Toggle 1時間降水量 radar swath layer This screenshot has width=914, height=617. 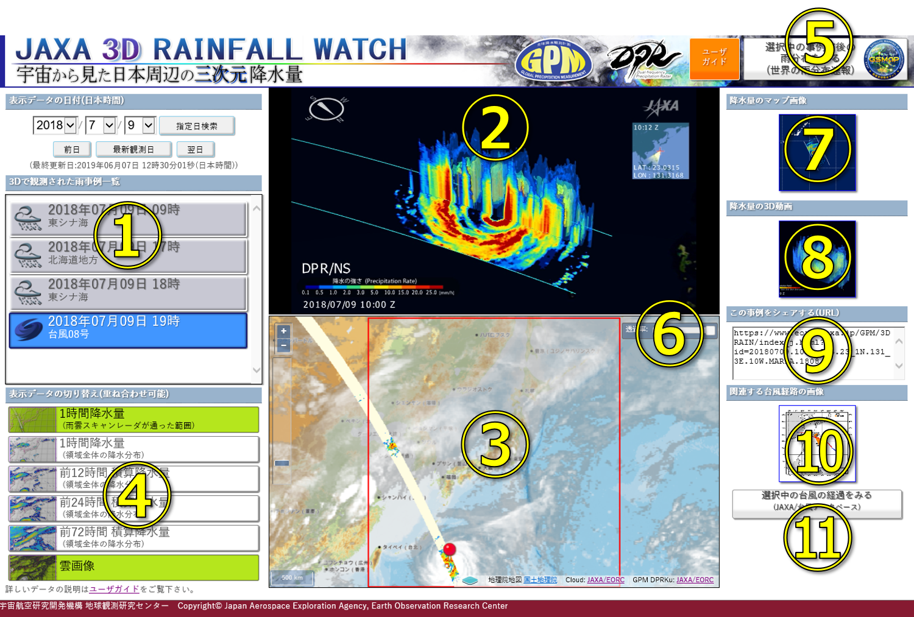click(x=133, y=420)
